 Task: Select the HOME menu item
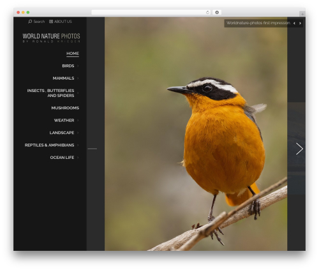coord(73,54)
